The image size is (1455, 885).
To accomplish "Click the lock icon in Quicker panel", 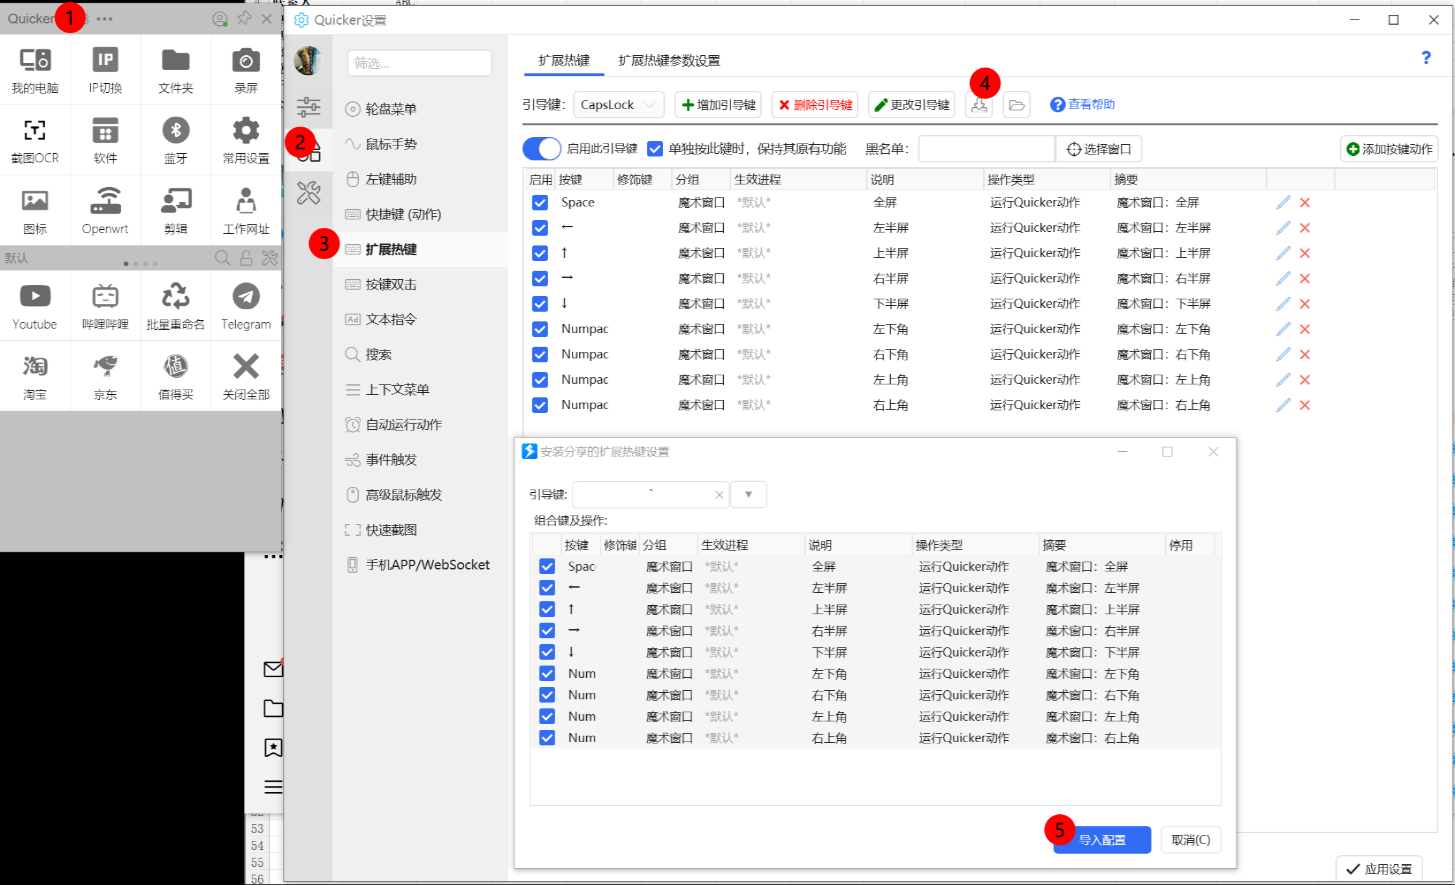I will pyautogui.click(x=246, y=258).
